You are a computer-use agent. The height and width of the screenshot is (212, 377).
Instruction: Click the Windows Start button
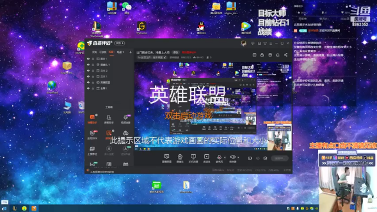(x=4, y=208)
